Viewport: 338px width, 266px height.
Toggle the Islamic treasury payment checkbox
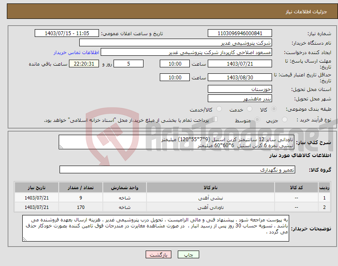click(215, 119)
